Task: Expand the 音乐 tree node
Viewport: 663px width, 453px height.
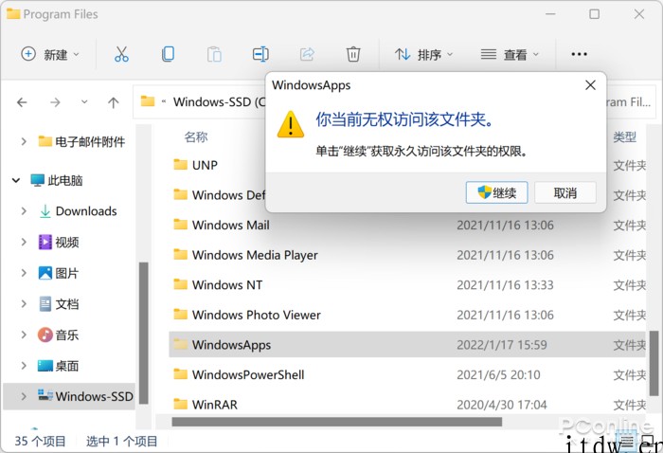Action: [x=24, y=335]
